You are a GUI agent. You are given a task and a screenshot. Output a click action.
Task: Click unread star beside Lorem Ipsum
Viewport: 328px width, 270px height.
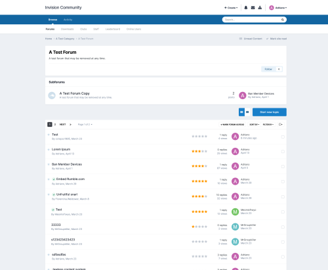click(49, 150)
